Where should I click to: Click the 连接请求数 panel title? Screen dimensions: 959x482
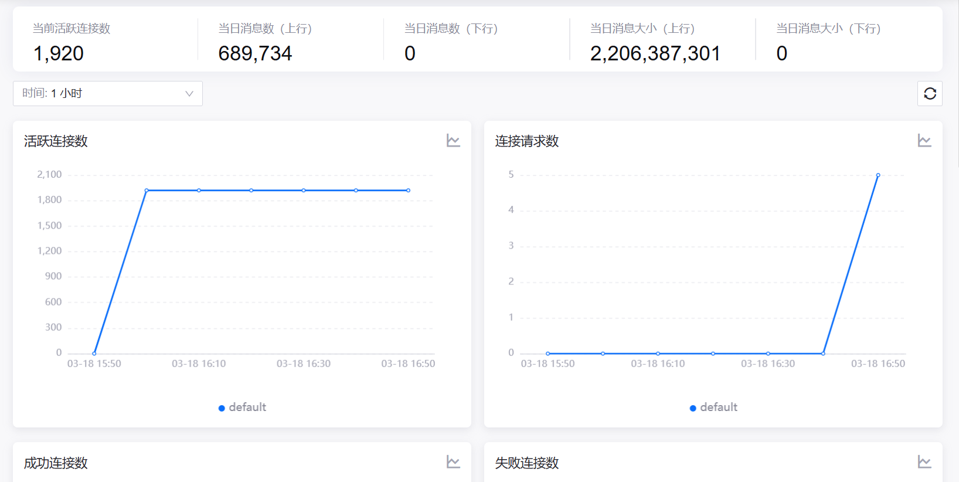click(x=527, y=141)
